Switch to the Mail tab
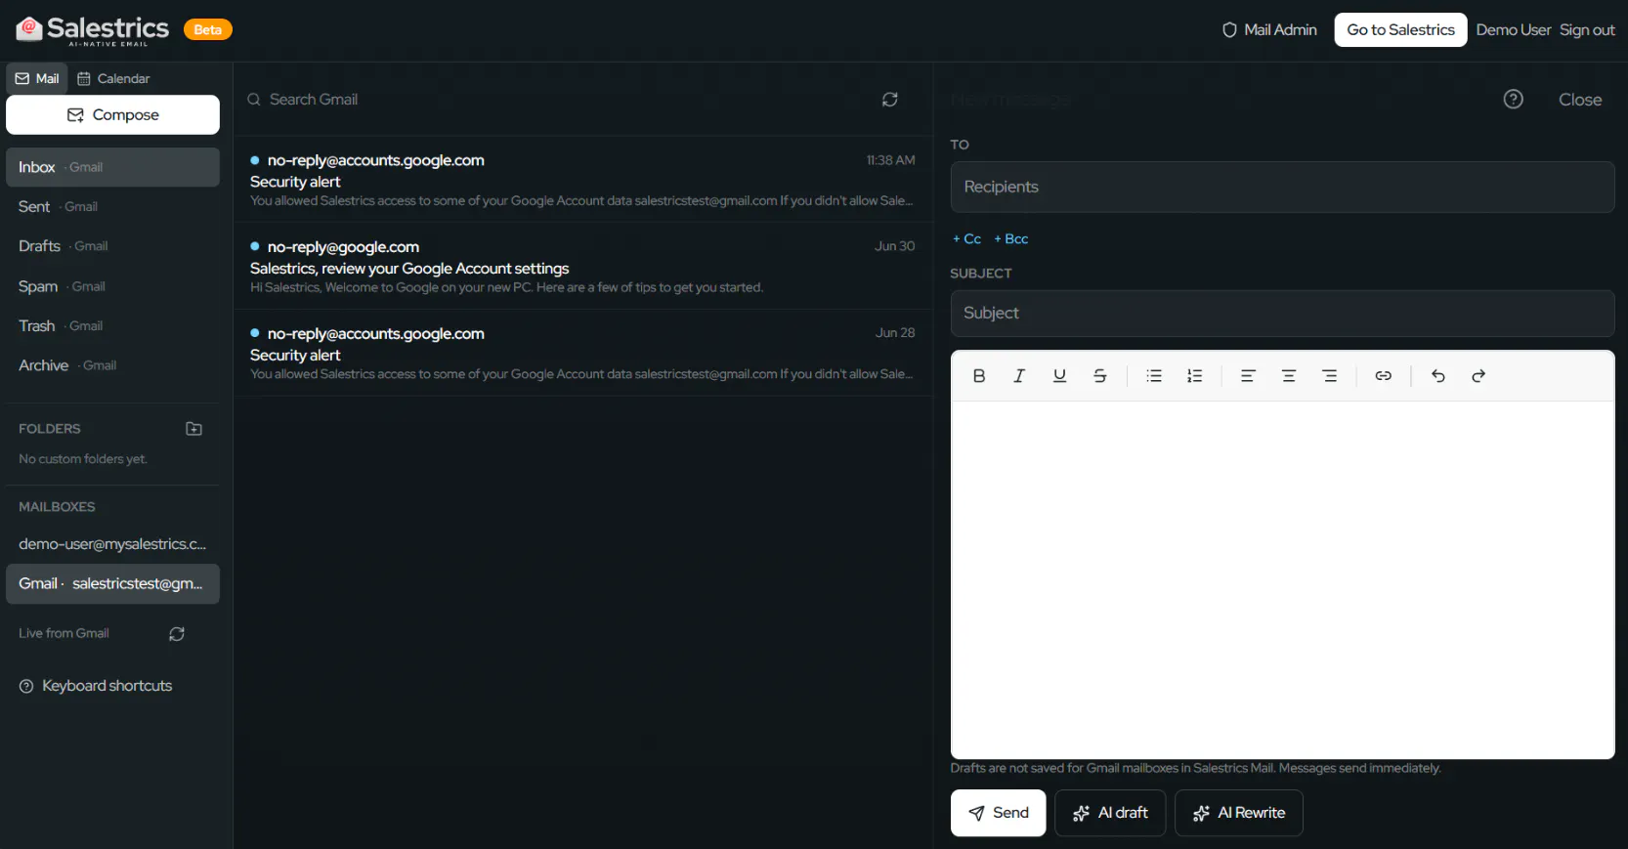 coord(37,78)
